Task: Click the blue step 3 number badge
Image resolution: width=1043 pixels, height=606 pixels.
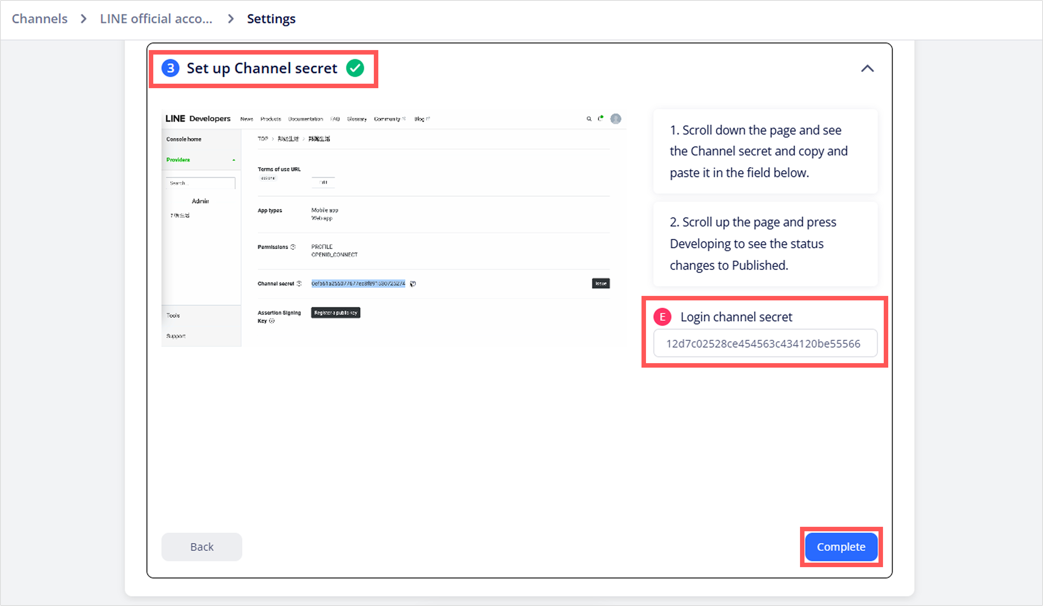Action: [170, 68]
